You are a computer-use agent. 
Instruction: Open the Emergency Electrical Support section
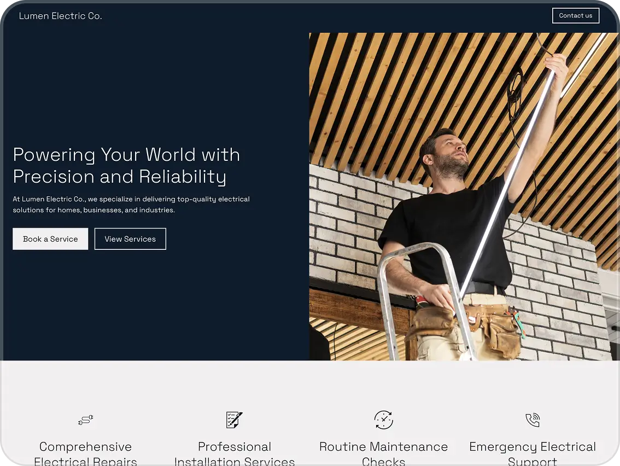(533, 453)
